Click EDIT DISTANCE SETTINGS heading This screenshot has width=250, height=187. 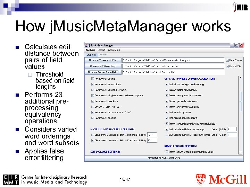105,152
